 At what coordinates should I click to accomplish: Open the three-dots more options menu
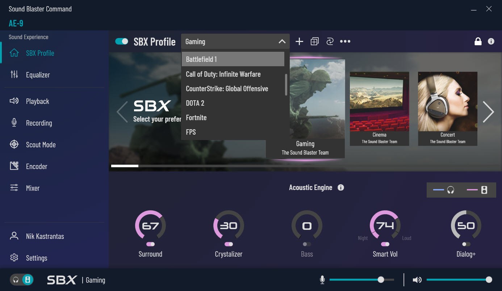345,42
